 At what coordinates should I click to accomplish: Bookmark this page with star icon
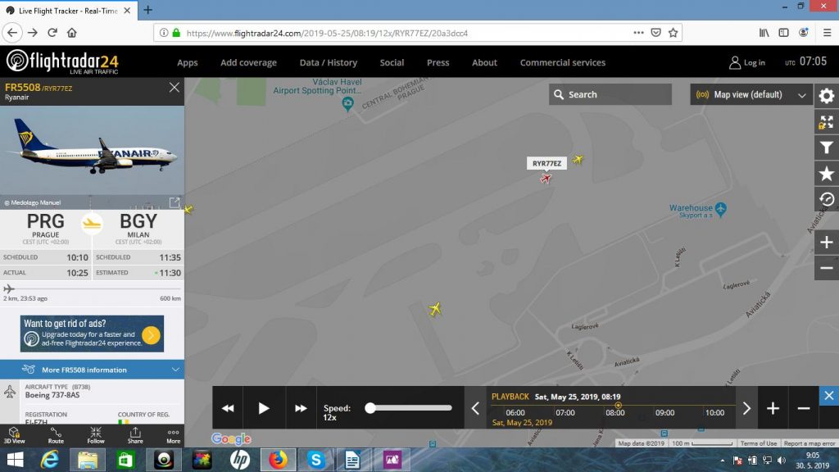coord(673,33)
